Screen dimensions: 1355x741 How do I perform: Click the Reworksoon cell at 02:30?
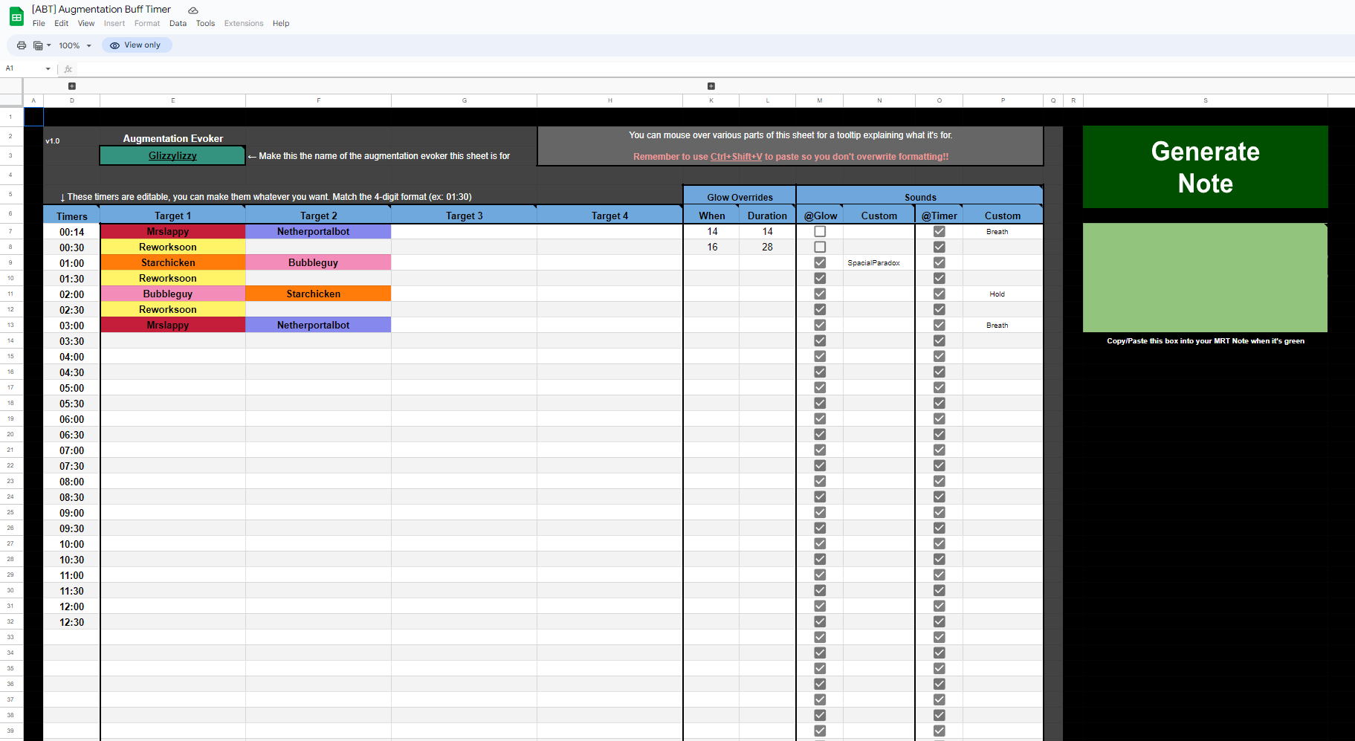coord(172,309)
